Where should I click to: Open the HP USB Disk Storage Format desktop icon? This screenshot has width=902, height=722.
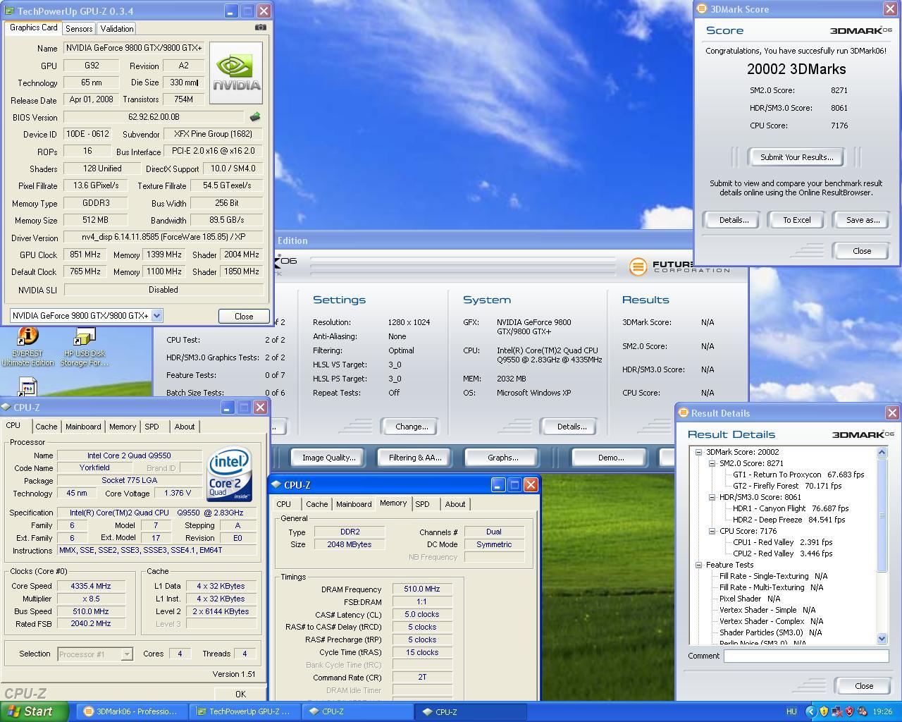click(x=84, y=347)
